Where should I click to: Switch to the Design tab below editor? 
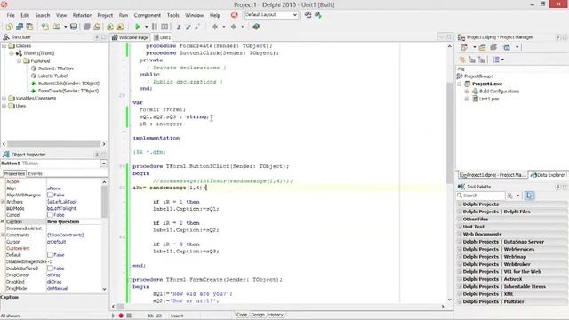pos(258,315)
